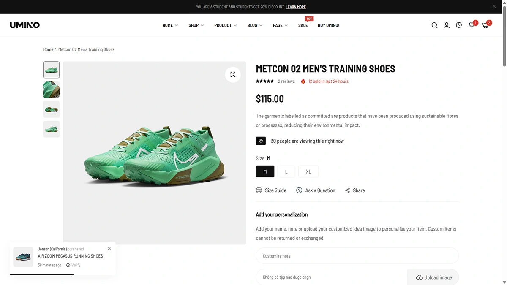
Task: Expand the BLOG dropdown
Action: pos(252,25)
